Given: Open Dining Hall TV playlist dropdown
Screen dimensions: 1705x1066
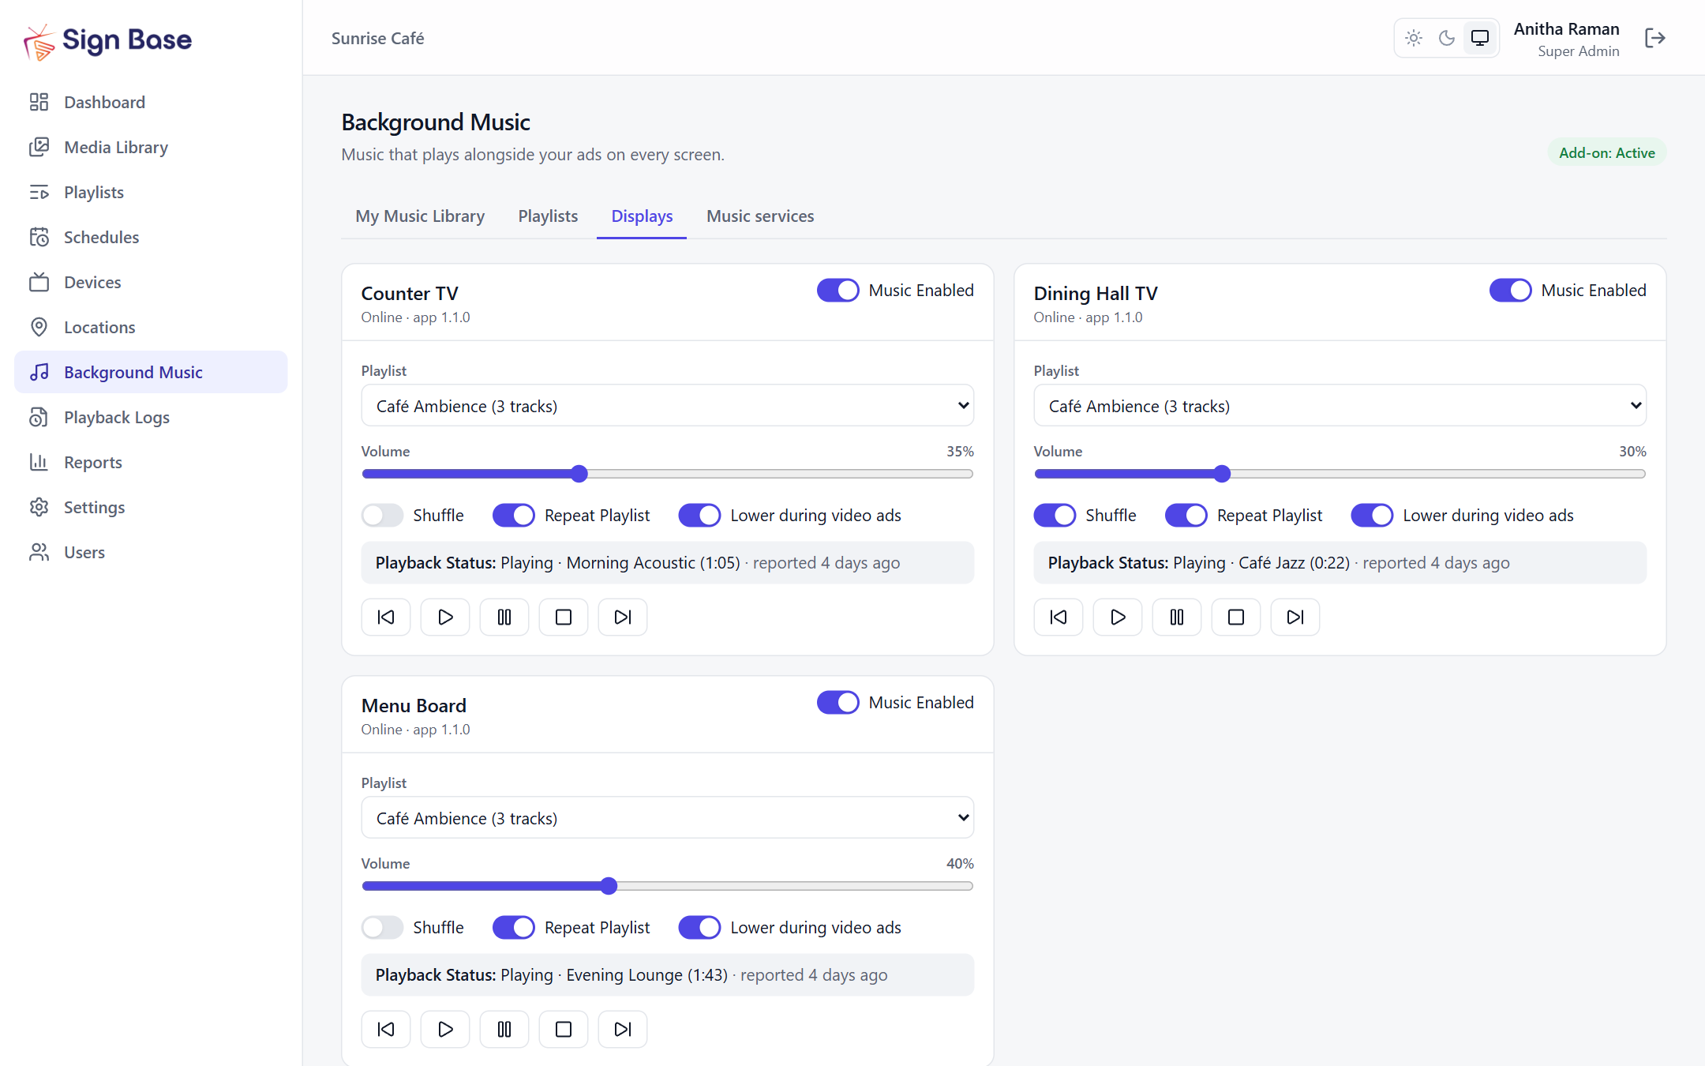Looking at the screenshot, I should [1340, 406].
